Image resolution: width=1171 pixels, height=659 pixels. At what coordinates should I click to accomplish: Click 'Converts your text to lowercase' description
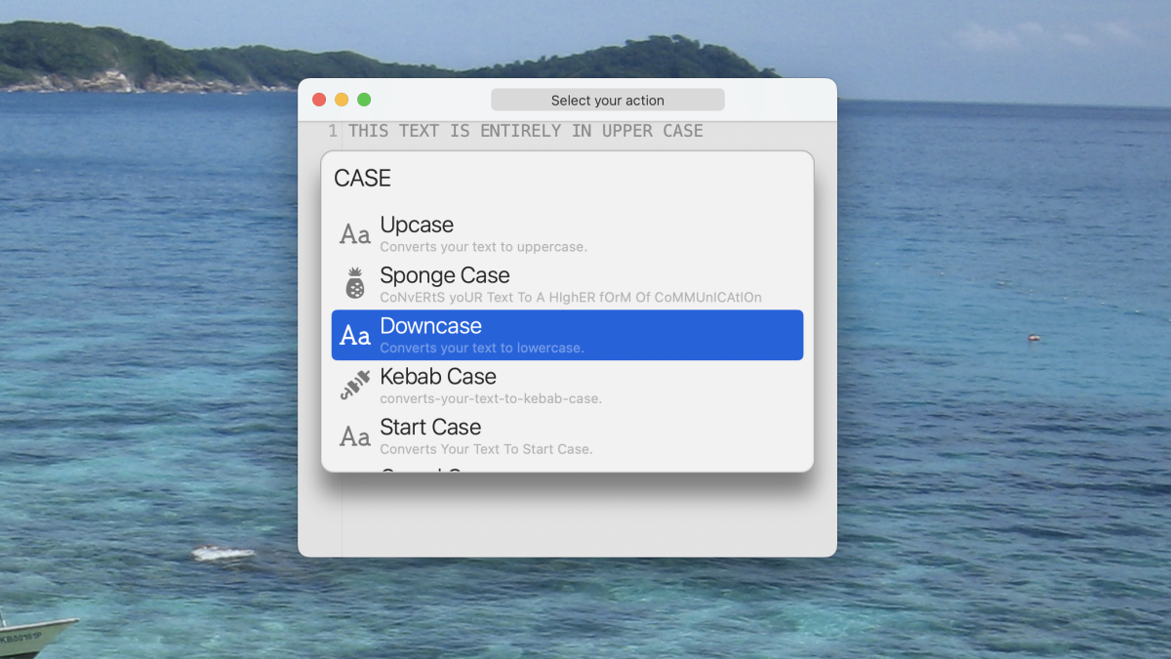482,349
